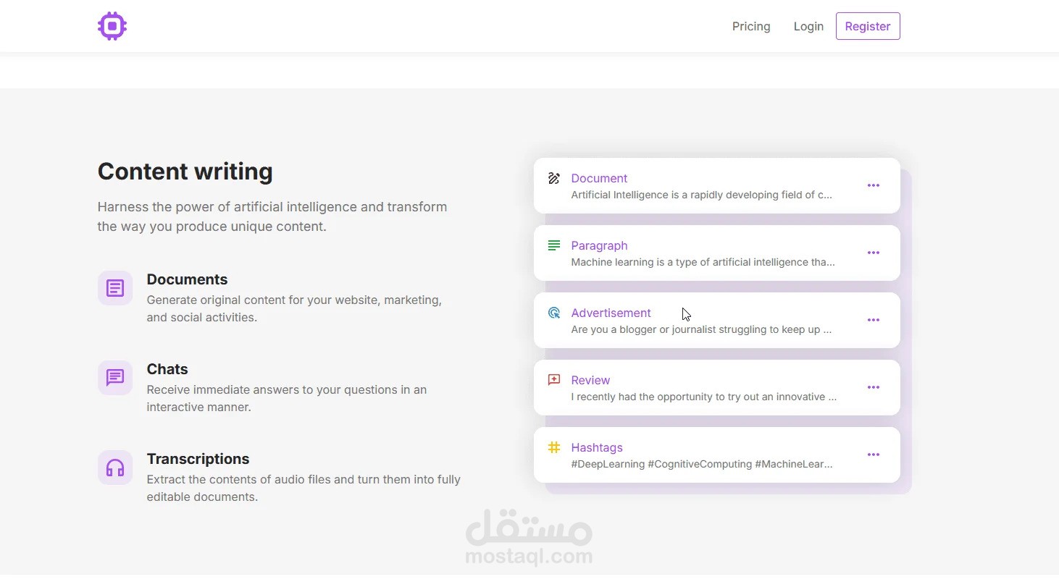Open the Advertisement card three-dots menu
Viewport: 1059px width, 579px height.
click(x=874, y=320)
